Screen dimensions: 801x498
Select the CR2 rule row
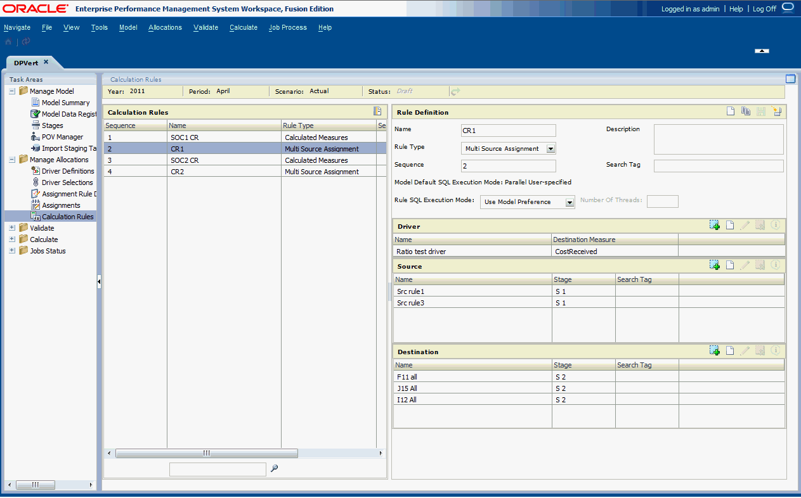coord(178,172)
